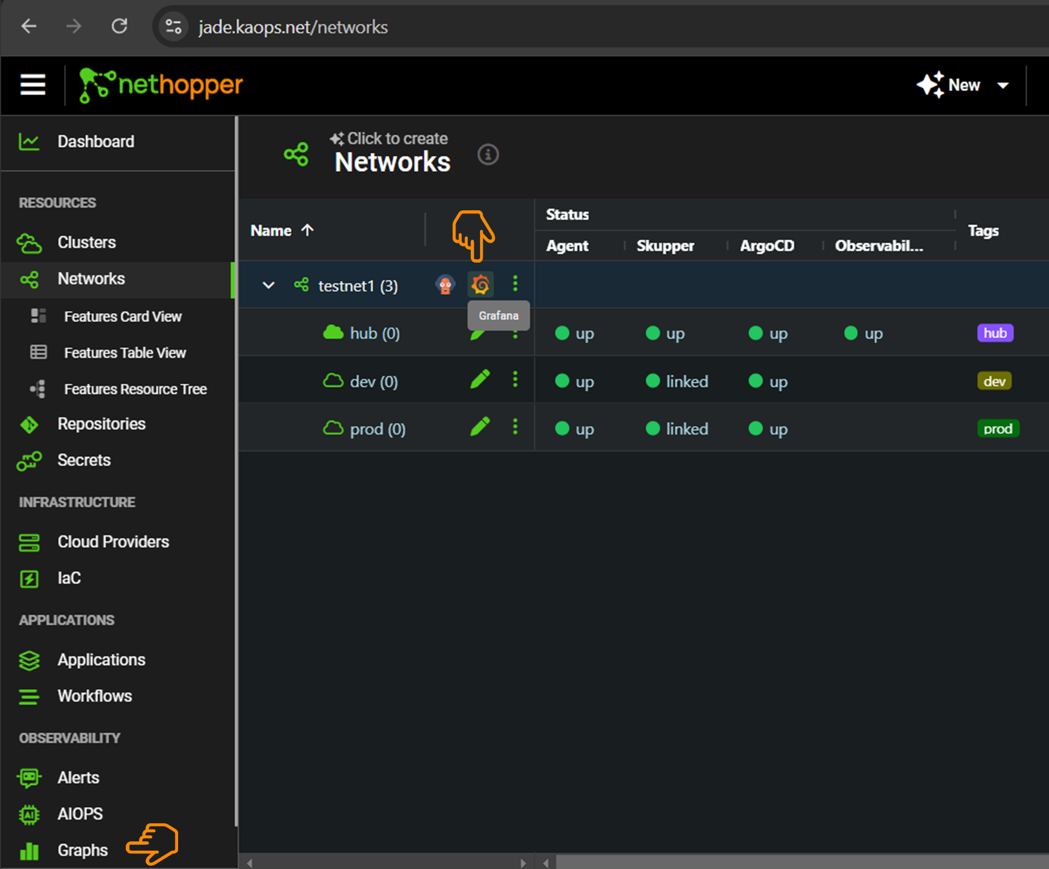Open Features Resource Tree
The image size is (1049, 869).
pyautogui.click(x=118, y=389)
